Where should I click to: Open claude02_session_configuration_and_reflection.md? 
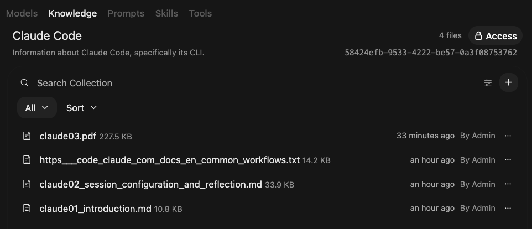150,184
